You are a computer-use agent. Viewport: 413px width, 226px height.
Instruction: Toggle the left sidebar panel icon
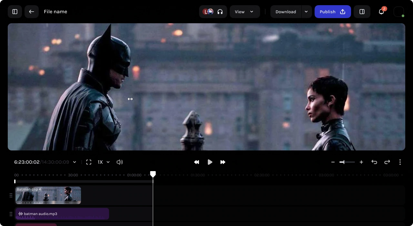click(15, 12)
